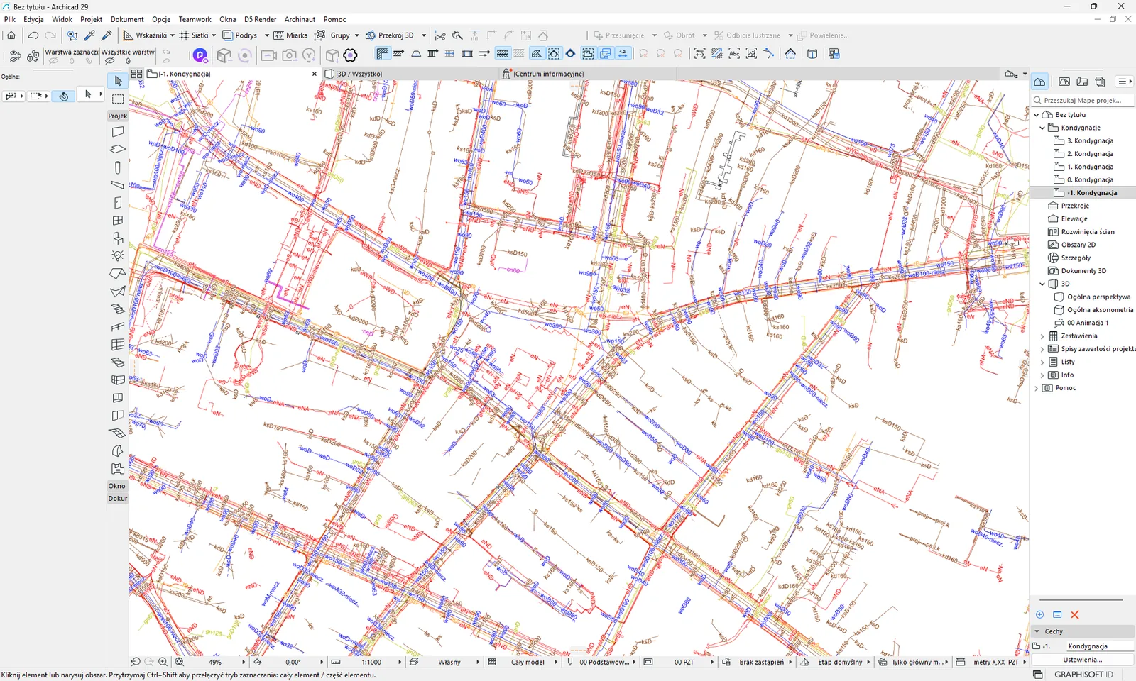Screen dimensions: 1136x681
Task: Toggle the quick selection magnet icon
Action: pos(63,96)
